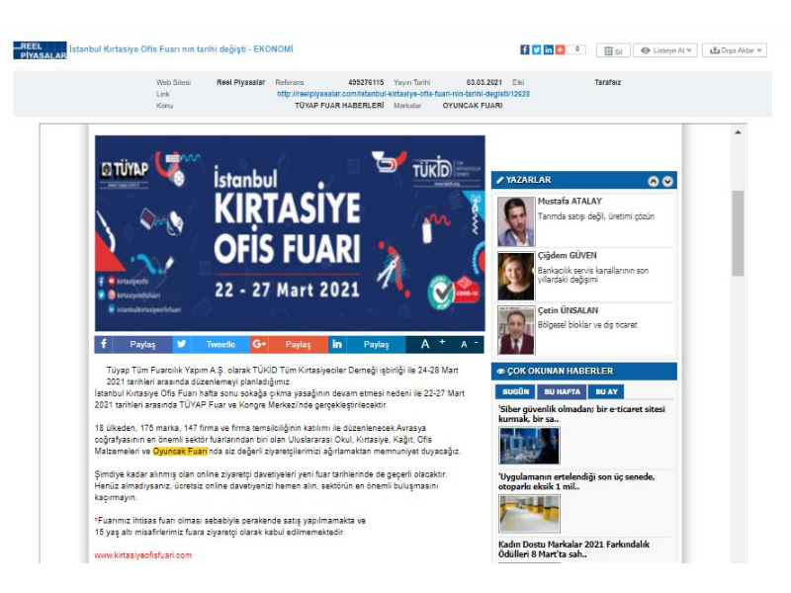
Task: Open Mustafa ATALAY author name
Action: [570, 202]
